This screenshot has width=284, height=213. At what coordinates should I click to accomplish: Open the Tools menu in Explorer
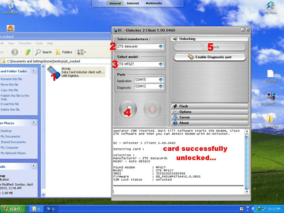[x=39, y=43]
